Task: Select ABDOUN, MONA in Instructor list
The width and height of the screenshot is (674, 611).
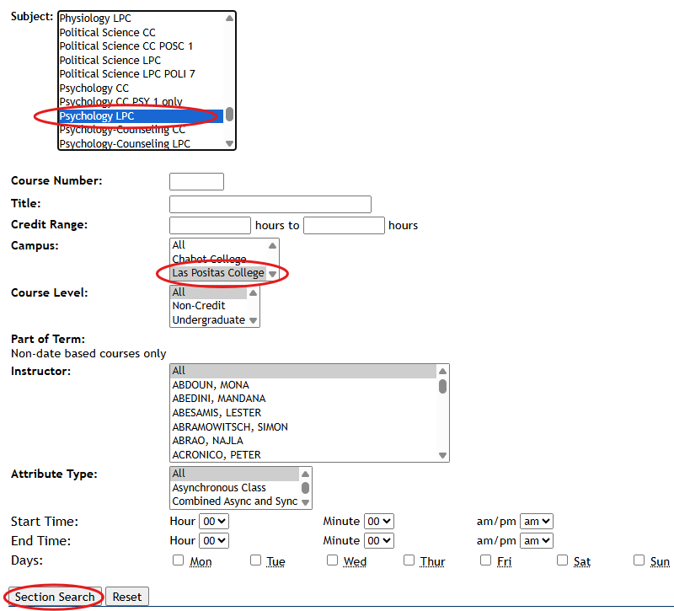Action: (211, 385)
